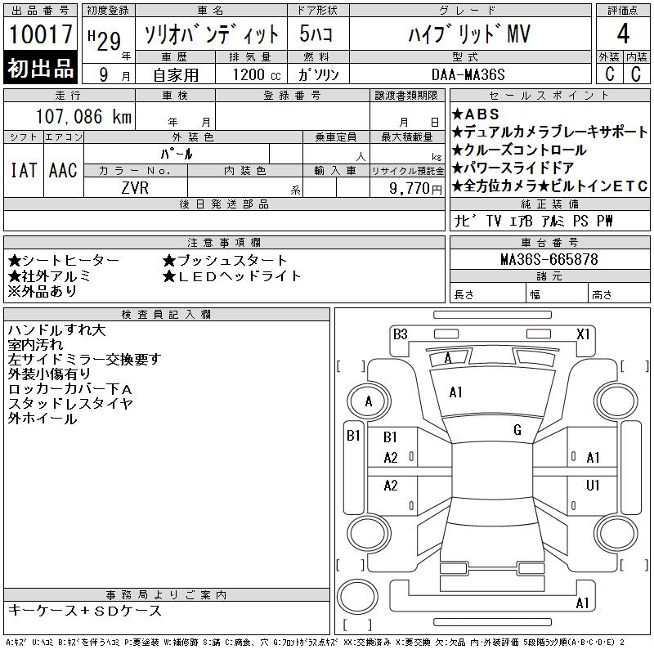Select the black 初出品 badge
The width and height of the screenshot is (654, 654).
tap(40, 68)
